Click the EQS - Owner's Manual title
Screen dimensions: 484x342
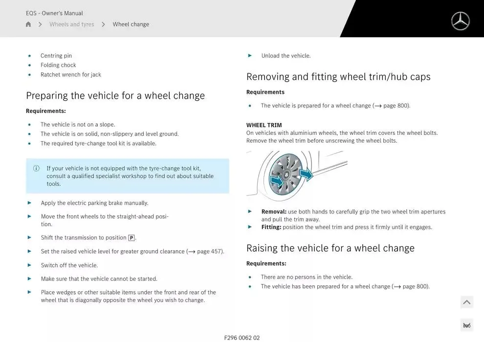(54, 13)
